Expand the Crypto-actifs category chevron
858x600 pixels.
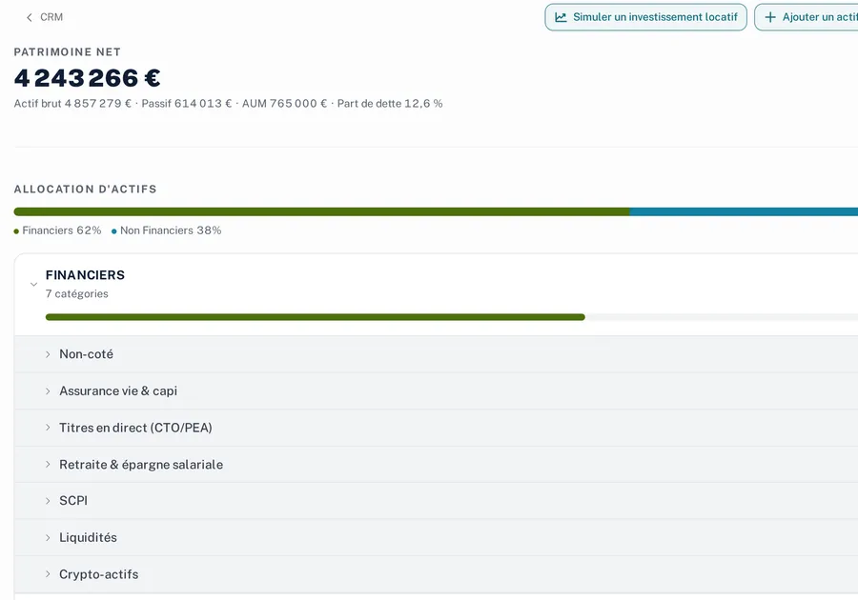(48, 573)
